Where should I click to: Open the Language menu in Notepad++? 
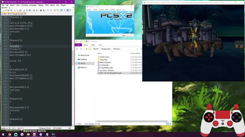33,5
